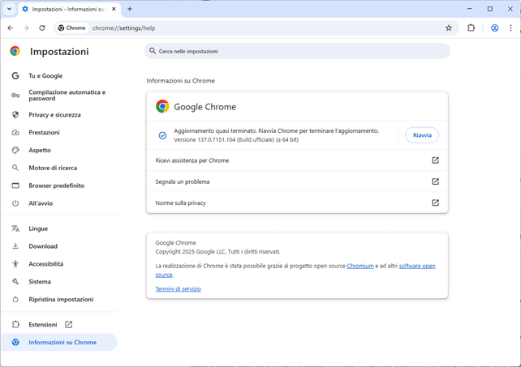Open Chrome's three-dot menu
This screenshot has height=367, width=521.
point(510,28)
